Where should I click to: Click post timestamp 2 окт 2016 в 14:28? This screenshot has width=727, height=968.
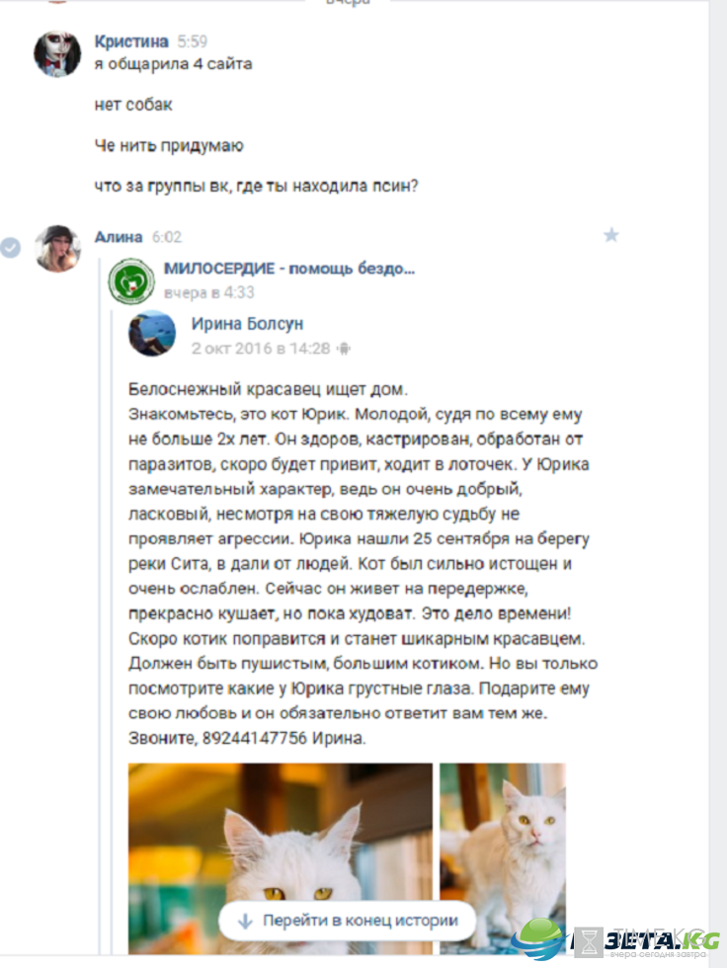[261, 349]
